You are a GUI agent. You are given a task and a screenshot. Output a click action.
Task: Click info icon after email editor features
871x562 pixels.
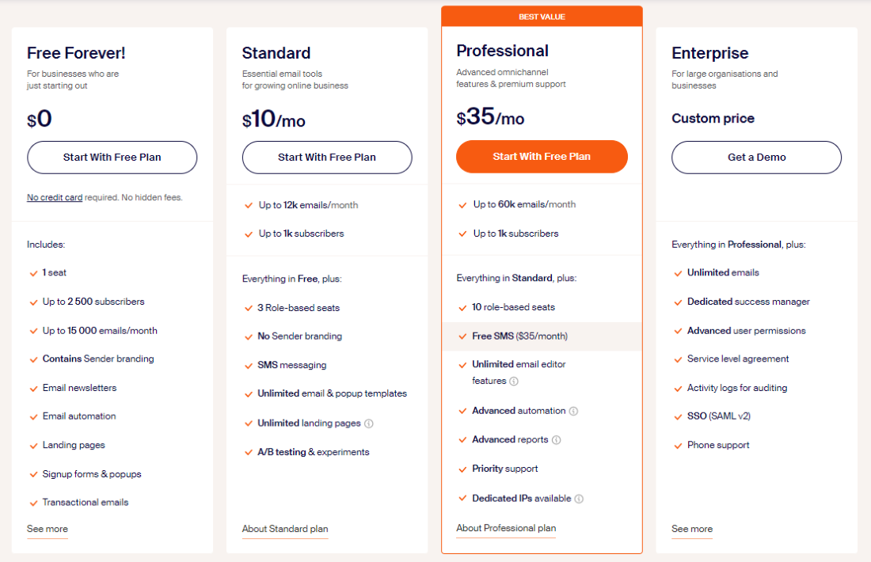514,382
